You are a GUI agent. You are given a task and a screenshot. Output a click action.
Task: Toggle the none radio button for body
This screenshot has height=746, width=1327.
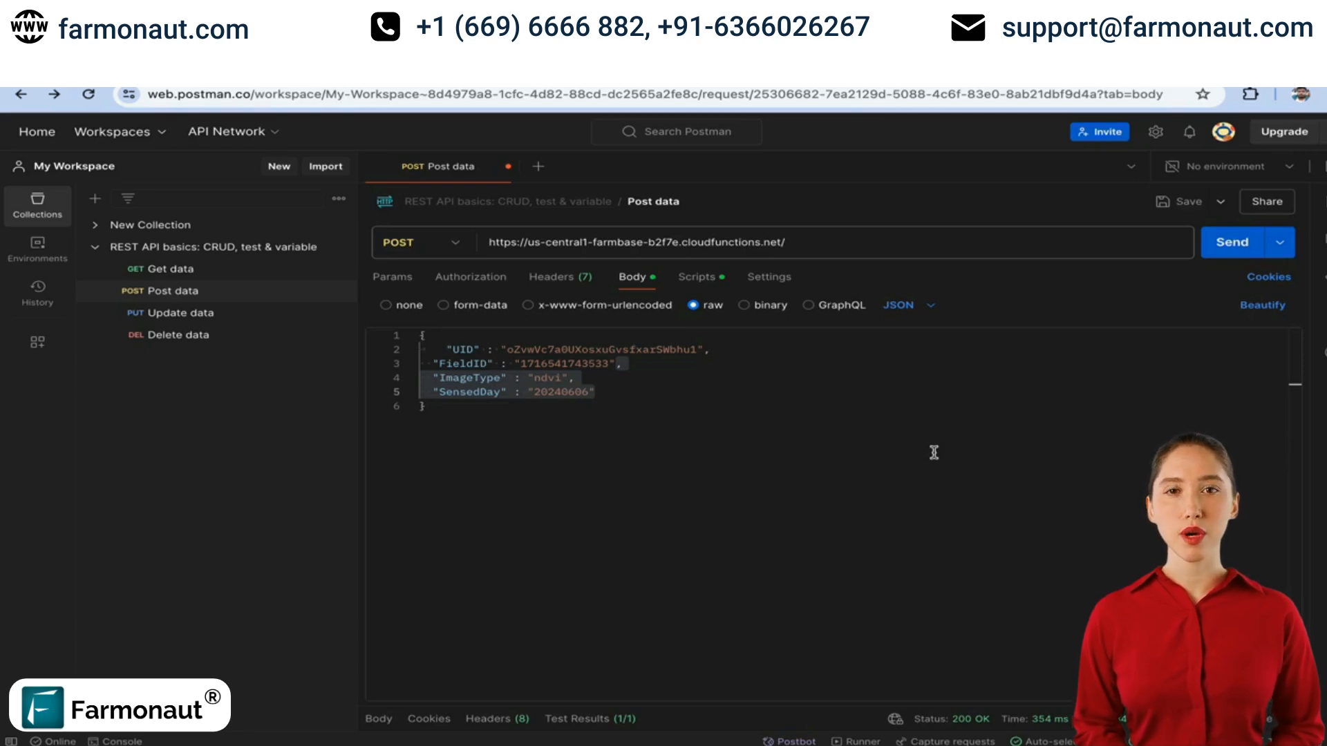click(384, 304)
